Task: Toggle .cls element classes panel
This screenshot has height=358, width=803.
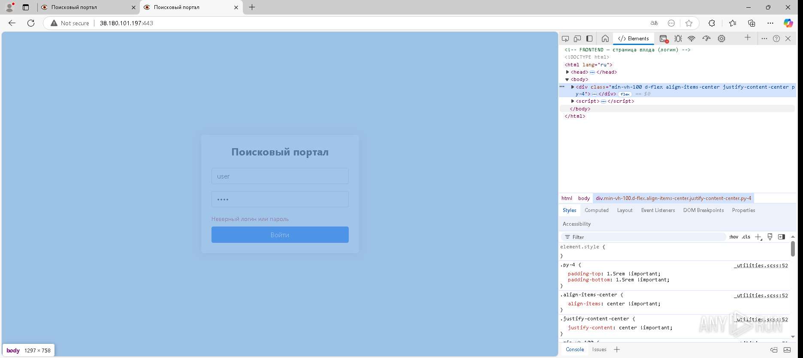Action: point(746,237)
